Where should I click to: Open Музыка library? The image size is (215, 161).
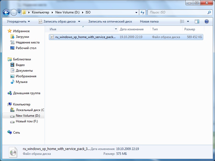click(21, 82)
